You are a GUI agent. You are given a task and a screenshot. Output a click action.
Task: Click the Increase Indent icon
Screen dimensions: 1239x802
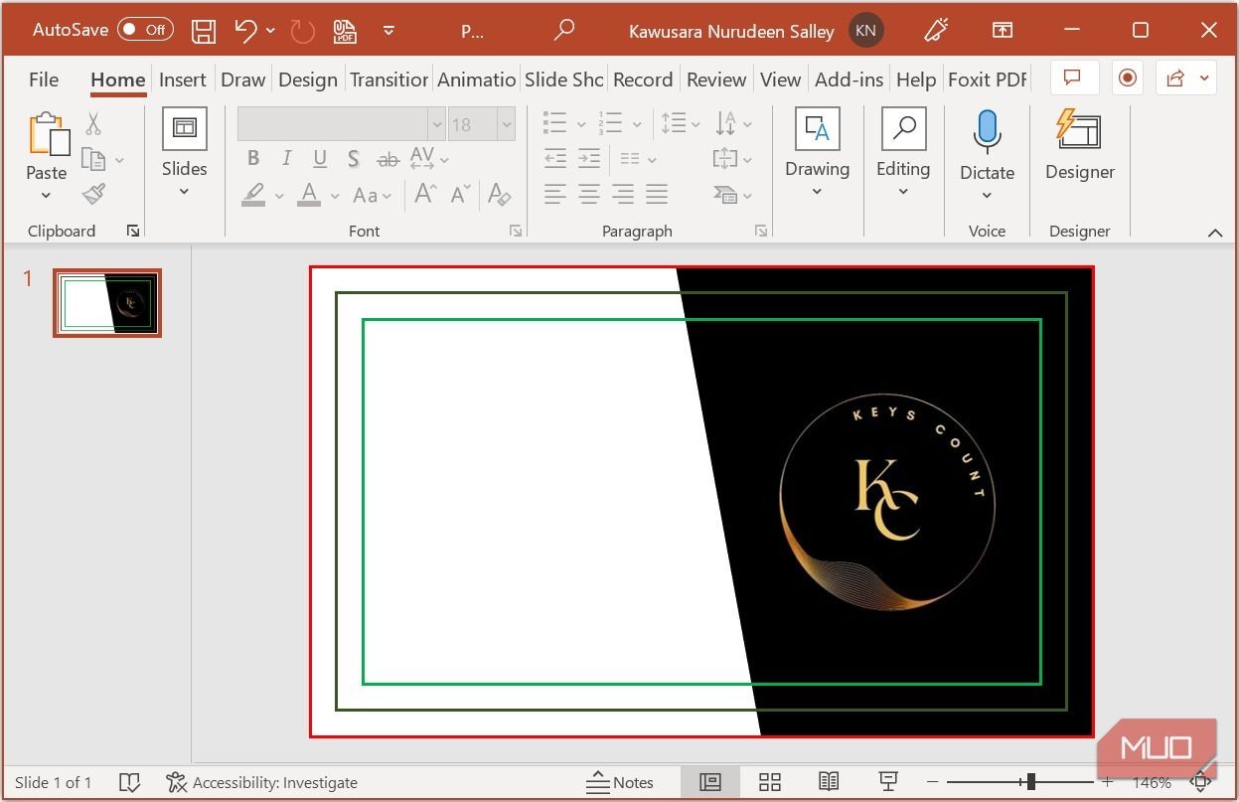pos(589,159)
